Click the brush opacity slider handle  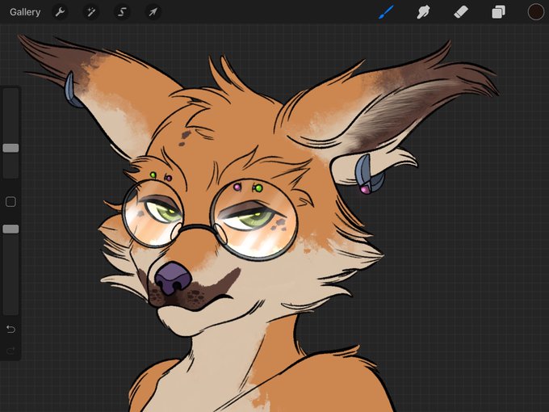10,229
